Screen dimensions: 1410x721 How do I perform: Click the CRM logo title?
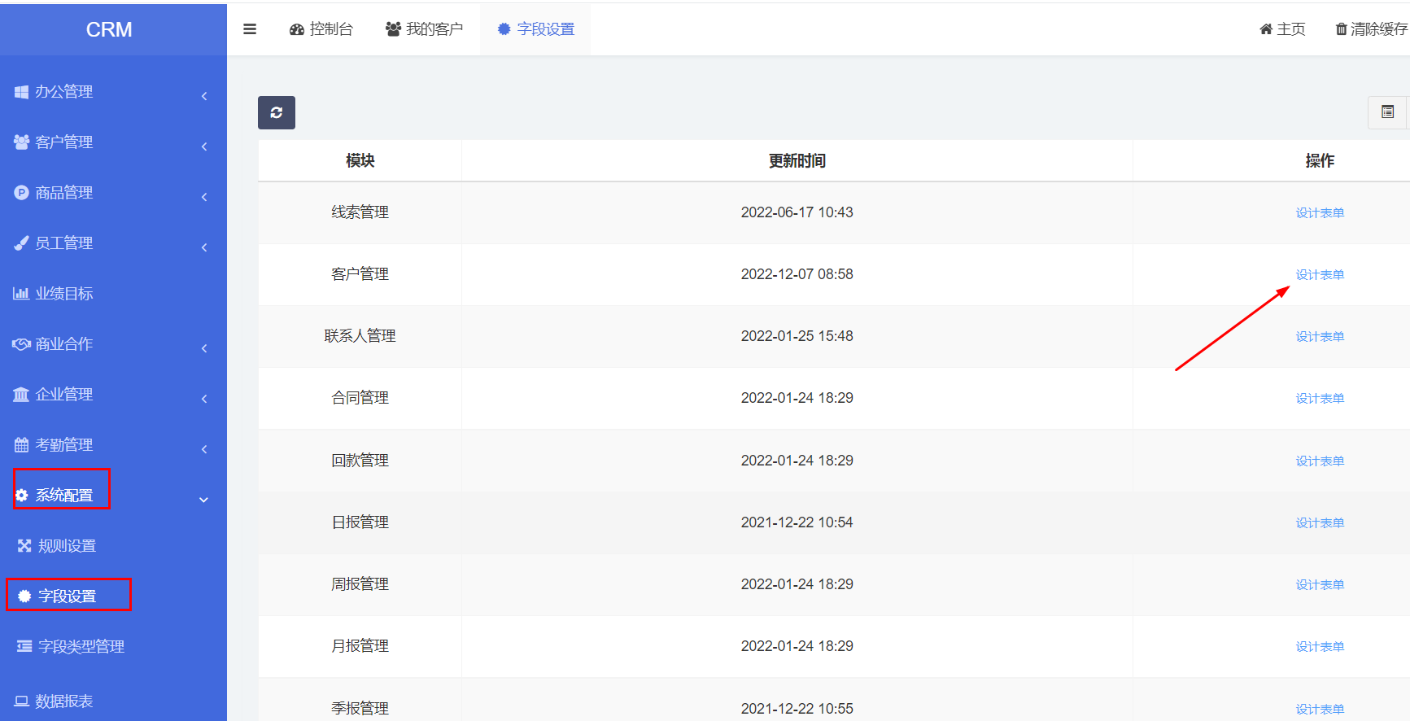click(109, 30)
